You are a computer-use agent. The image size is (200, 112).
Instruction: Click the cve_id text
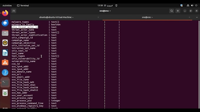click(x=16, y=64)
